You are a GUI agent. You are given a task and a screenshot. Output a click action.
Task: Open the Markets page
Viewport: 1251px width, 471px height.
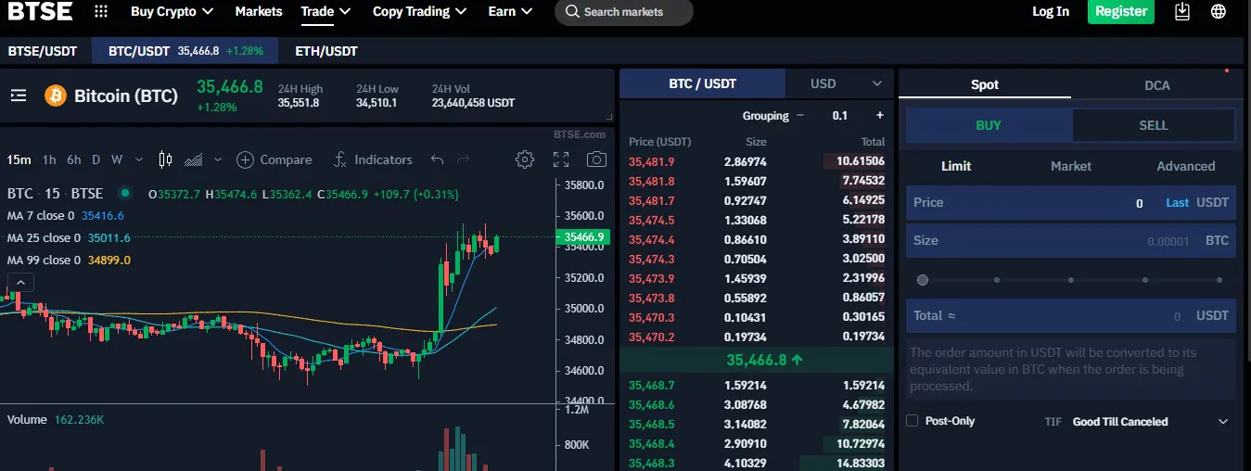259,12
